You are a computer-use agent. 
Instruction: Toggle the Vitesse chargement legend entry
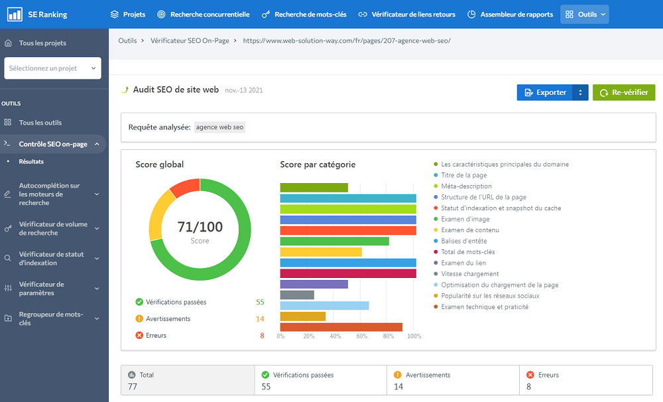(x=469, y=274)
